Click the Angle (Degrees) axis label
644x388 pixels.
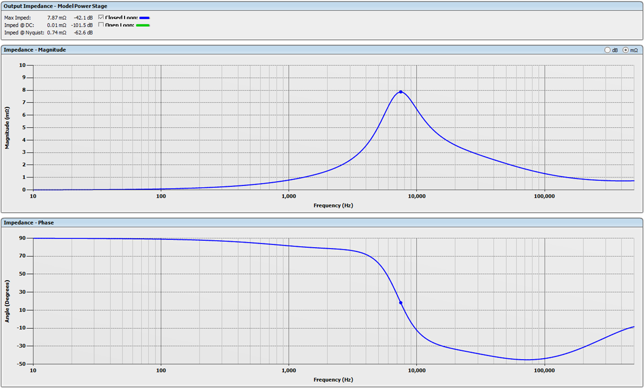(8, 301)
